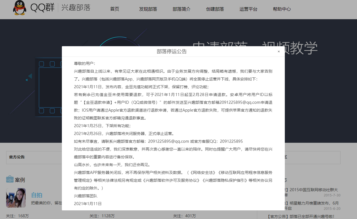Click the film-strip banner illustration
This screenshot has width=357, height=219.
click(49, 87)
